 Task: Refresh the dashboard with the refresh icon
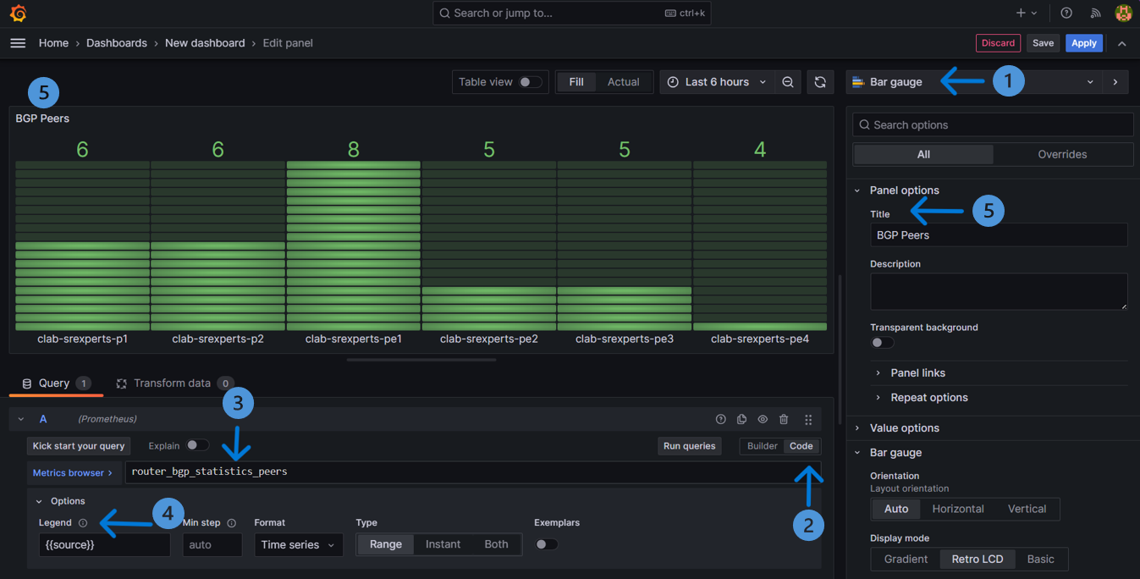819,81
